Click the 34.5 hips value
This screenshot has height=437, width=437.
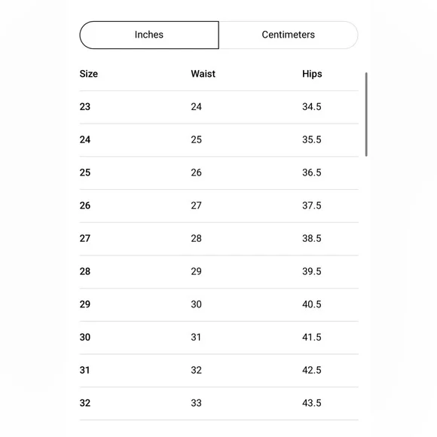[x=312, y=107]
